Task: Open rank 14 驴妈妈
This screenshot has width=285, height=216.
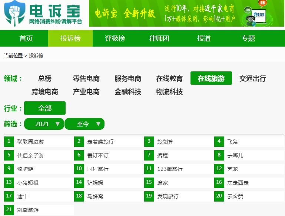Action: coord(109,183)
